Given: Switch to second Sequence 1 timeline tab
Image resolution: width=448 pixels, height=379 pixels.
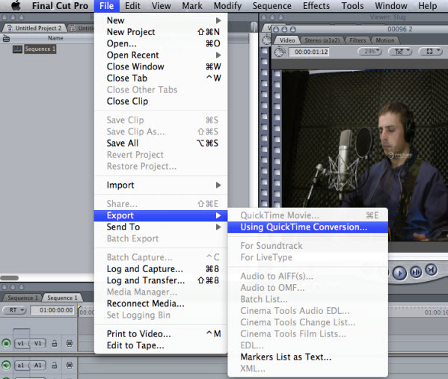Looking at the screenshot, I should tap(62, 298).
